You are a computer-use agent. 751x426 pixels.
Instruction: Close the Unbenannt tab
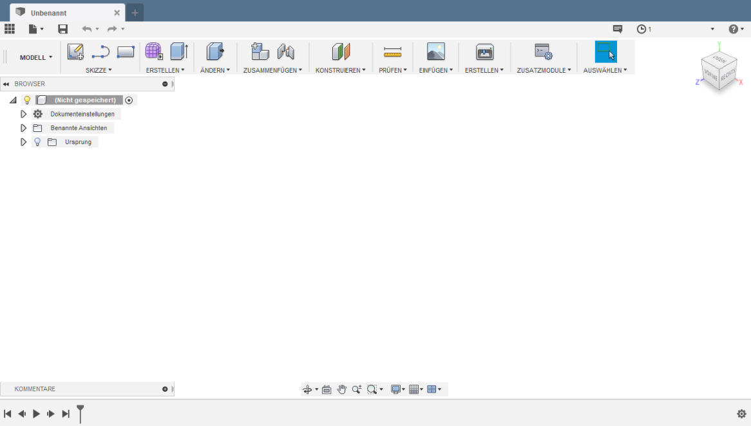coord(117,13)
